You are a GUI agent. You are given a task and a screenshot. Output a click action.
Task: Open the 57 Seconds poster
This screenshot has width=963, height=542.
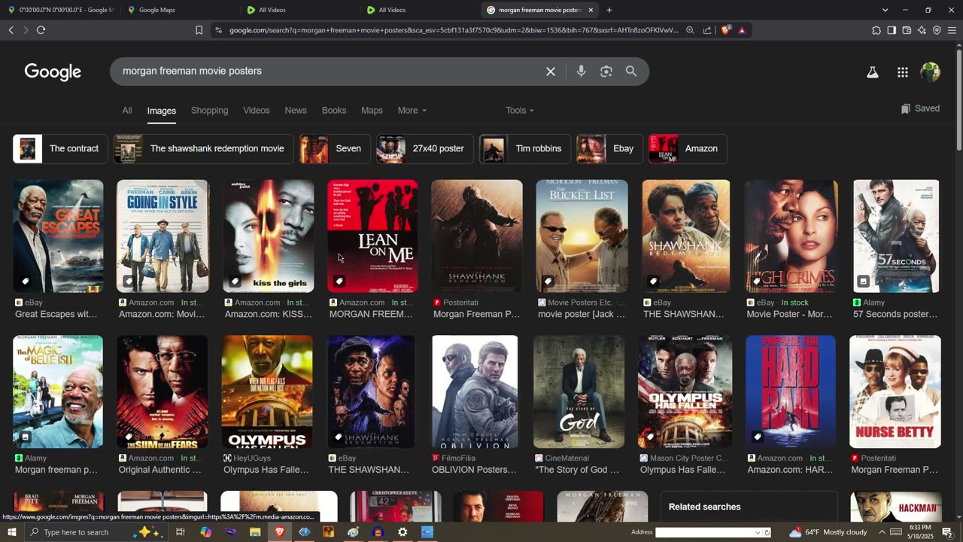[x=896, y=236]
